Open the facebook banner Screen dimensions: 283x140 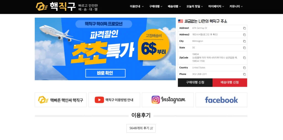(221, 100)
